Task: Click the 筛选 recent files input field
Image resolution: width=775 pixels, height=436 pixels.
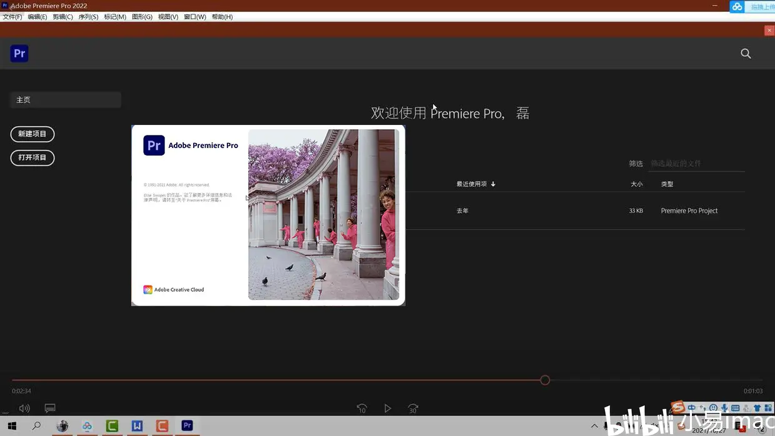Action: [697, 164]
